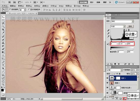140x101 pixels.
Task: Open the 文件(F) menu
Action: click(5, 6)
